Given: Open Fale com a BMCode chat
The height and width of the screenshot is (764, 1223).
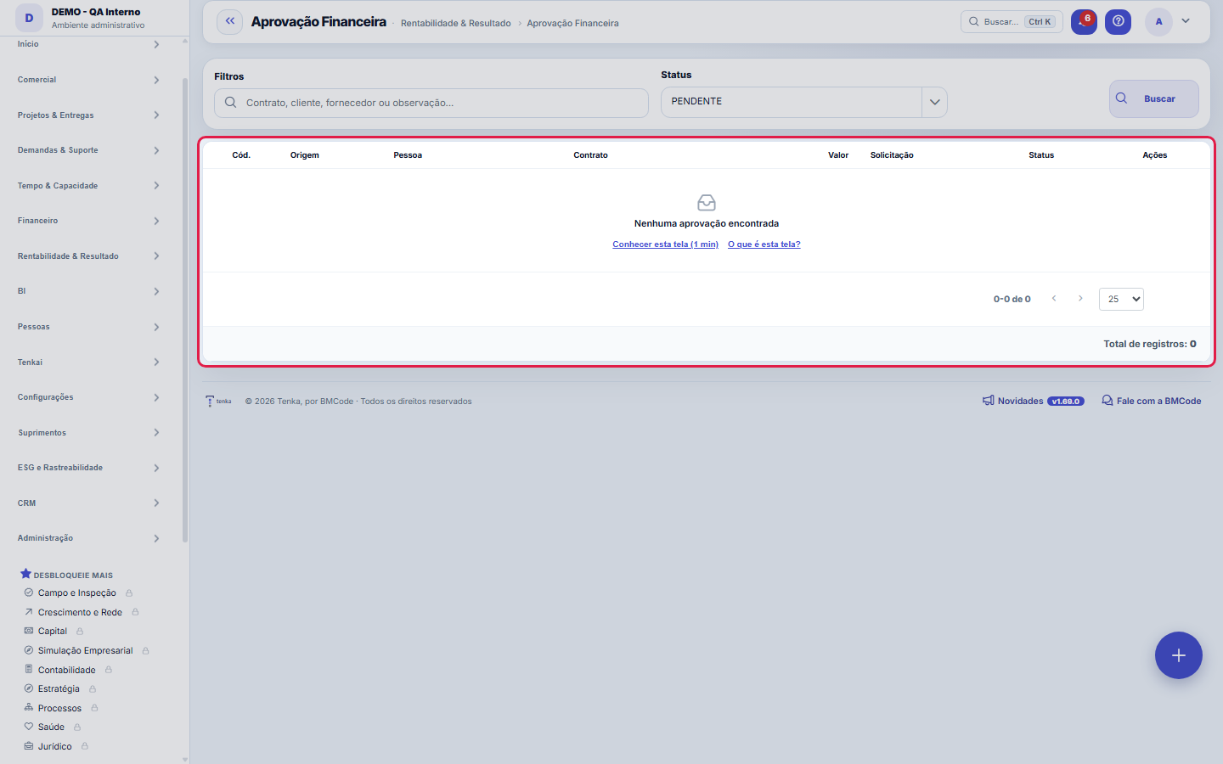Looking at the screenshot, I should pyautogui.click(x=1151, y=401).
